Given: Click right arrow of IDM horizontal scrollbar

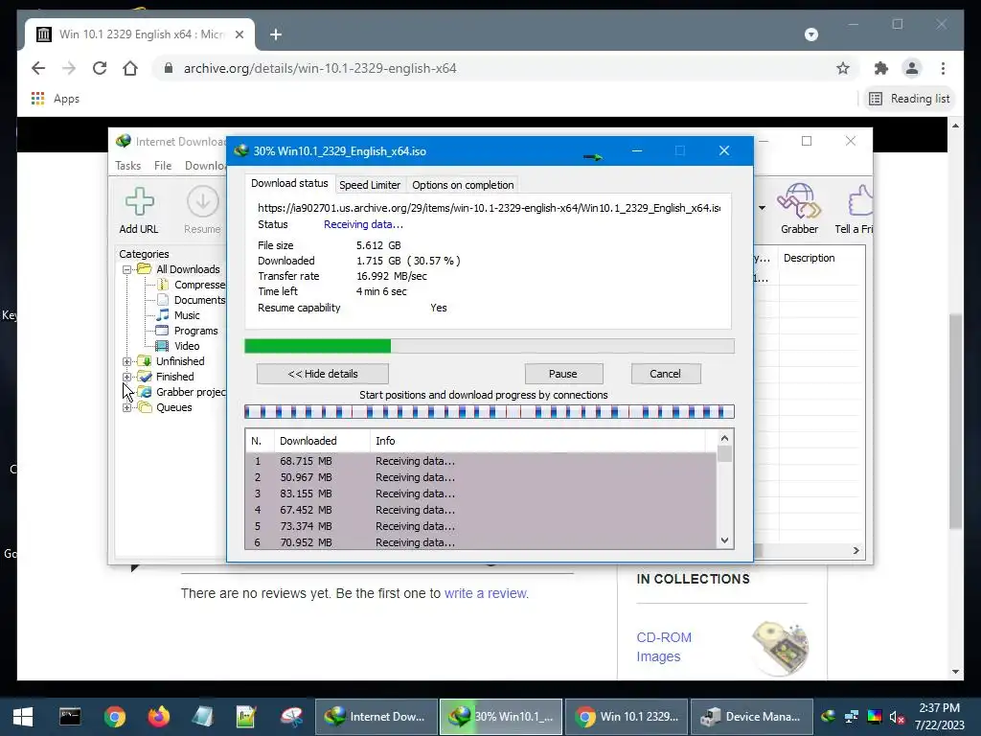Looking at the screenshot, I should [856, 551].
